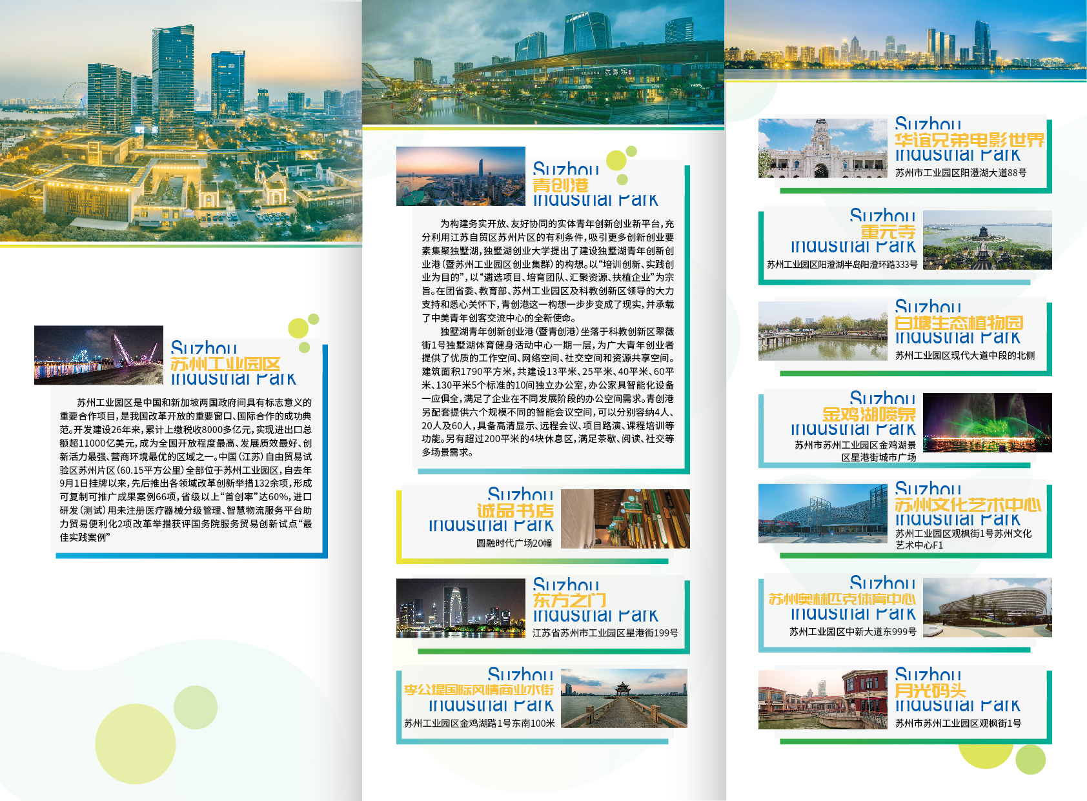Open the 重元寺 temple photo

[987, 240]
